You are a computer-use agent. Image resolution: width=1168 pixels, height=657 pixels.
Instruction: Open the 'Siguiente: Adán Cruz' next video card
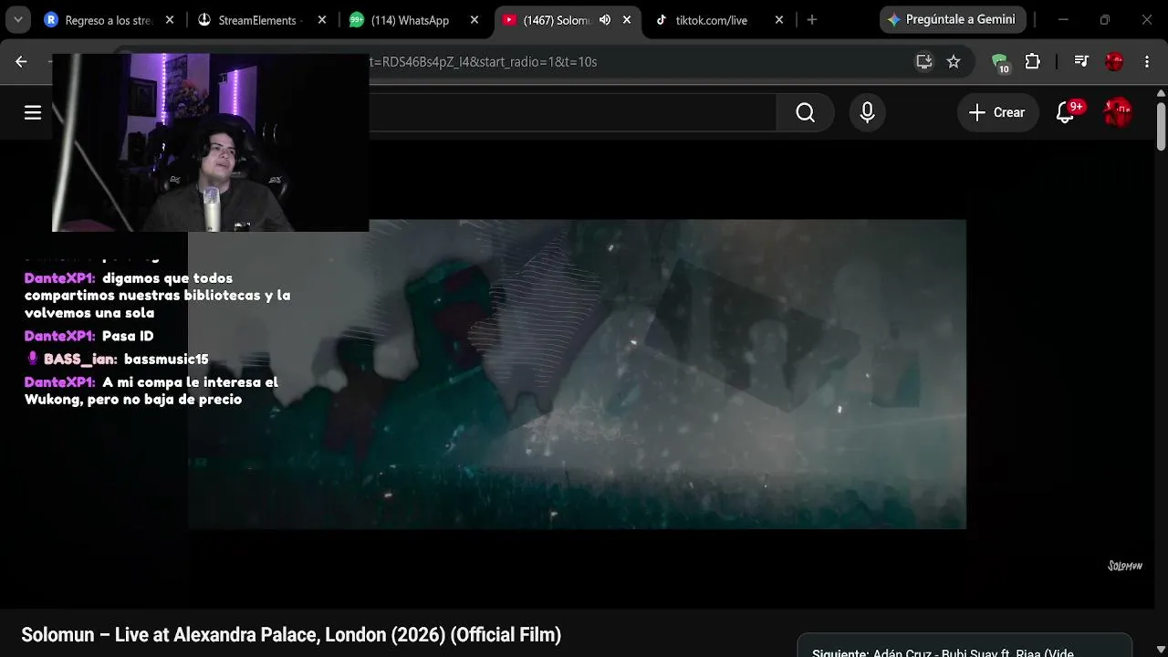(965, 646)
